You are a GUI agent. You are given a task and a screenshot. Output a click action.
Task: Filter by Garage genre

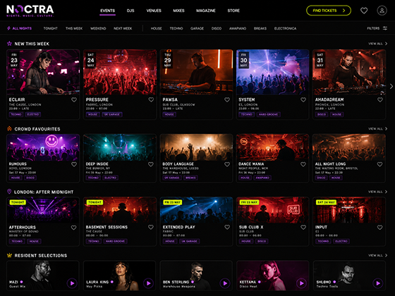pos(197,28)
